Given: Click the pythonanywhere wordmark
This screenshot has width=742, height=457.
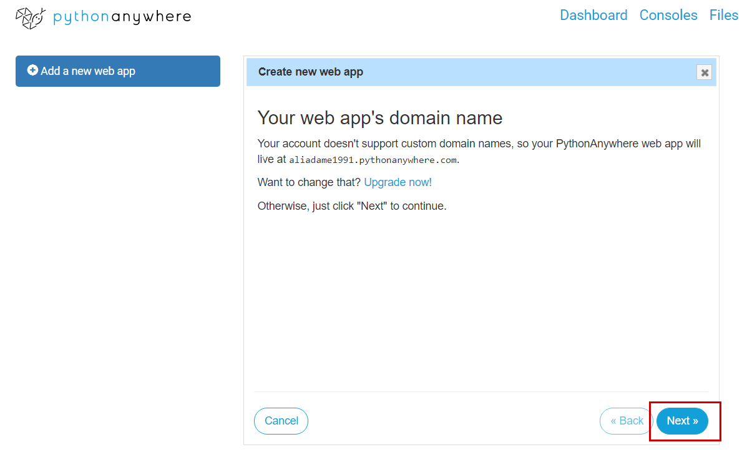Looking at the screenshot, I should [122, 17].
